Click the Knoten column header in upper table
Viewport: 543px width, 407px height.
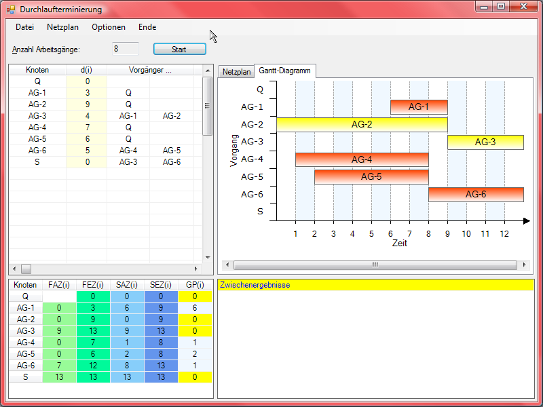coord(37,70)
